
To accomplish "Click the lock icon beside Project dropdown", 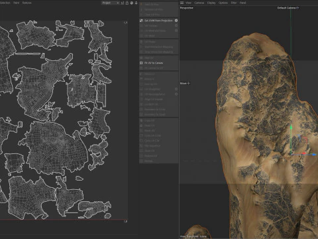I will (127, 3).
